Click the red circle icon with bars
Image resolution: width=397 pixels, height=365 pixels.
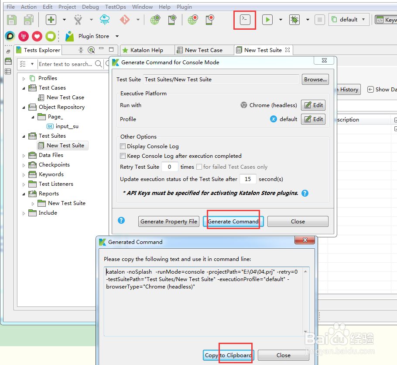[x=24, y=36]
